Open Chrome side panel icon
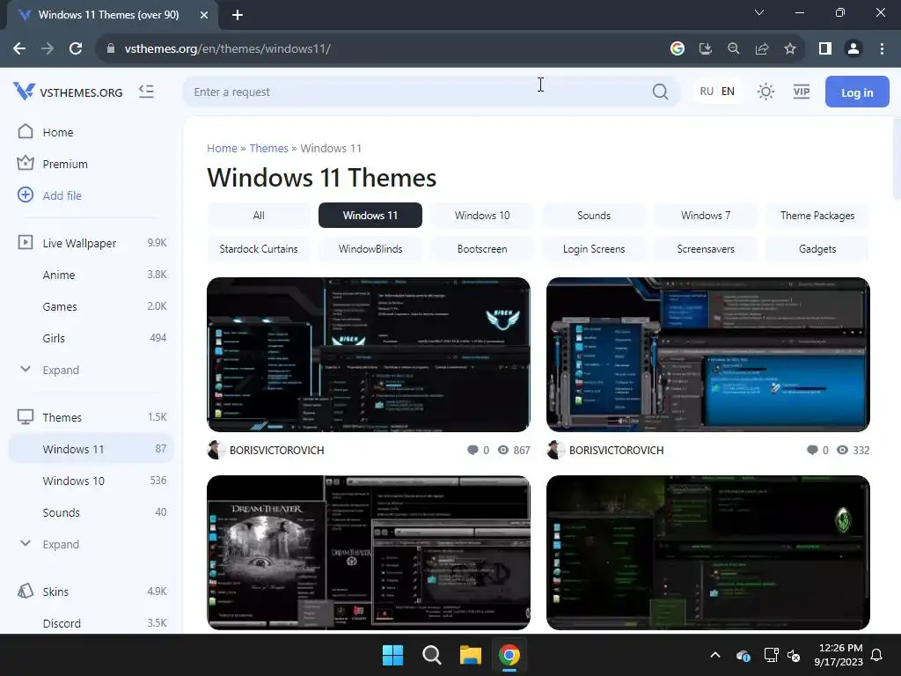The width and height of the screenshot is (901, 676). click(x=825, y=48)
